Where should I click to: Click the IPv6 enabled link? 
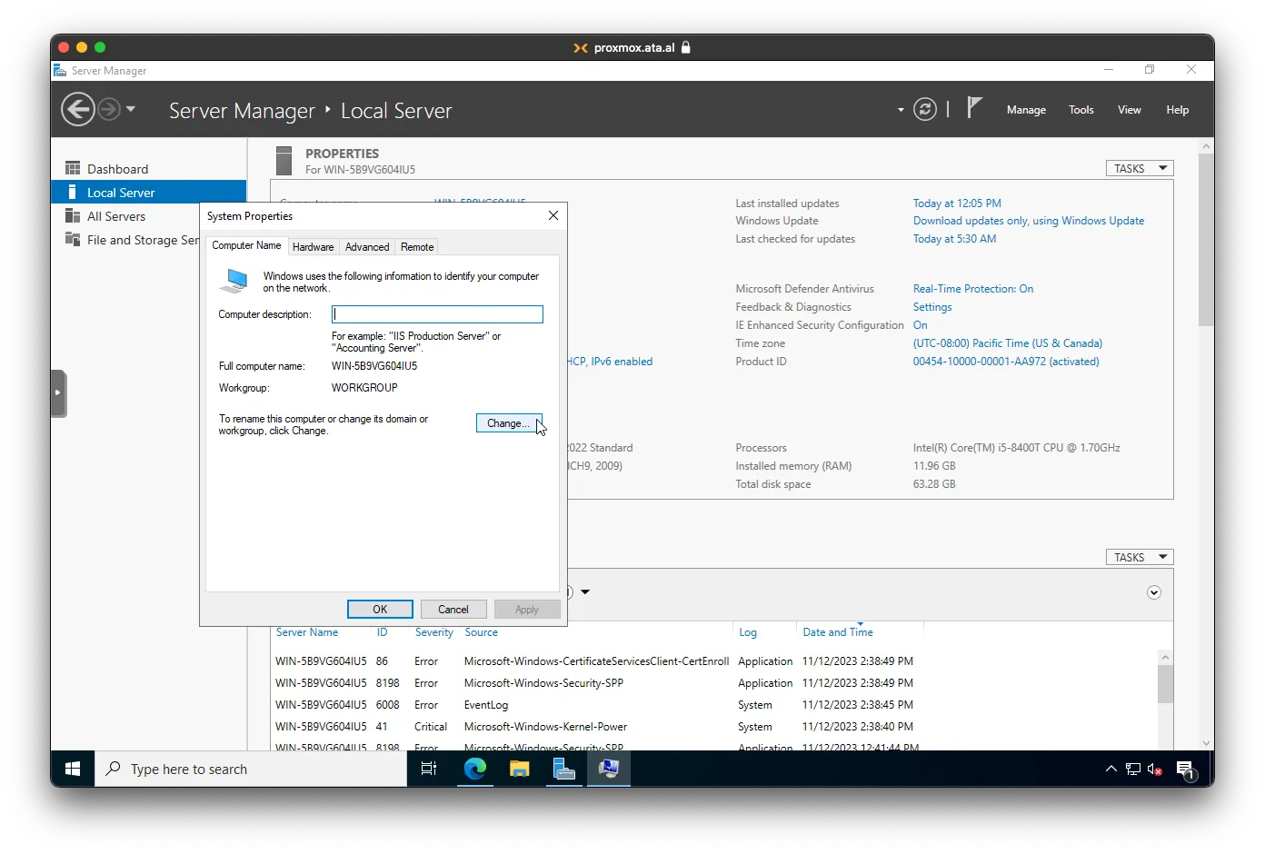point(612,362)
